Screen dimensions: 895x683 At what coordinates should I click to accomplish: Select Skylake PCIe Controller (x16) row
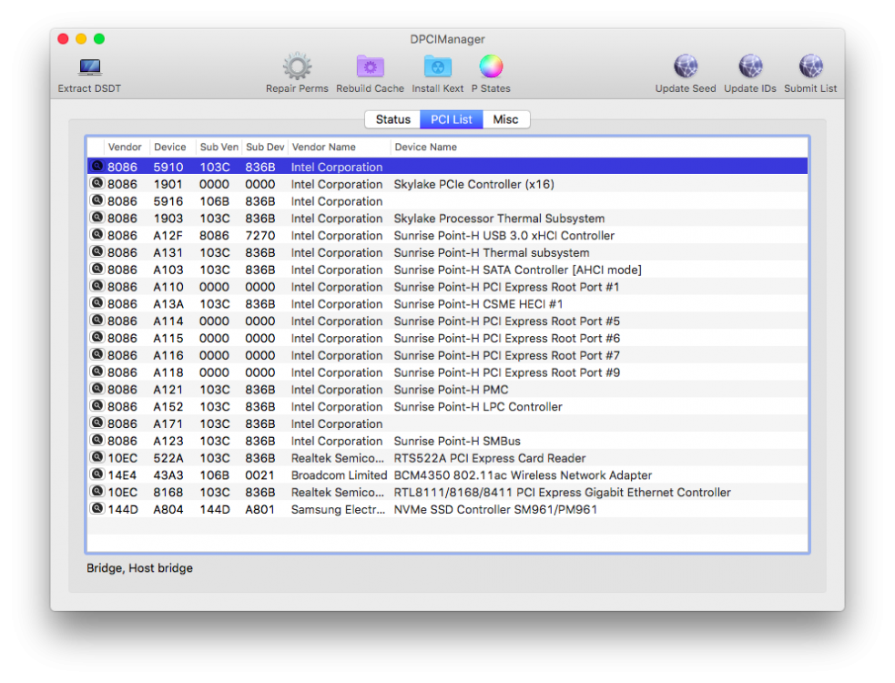tap(448, 184)
